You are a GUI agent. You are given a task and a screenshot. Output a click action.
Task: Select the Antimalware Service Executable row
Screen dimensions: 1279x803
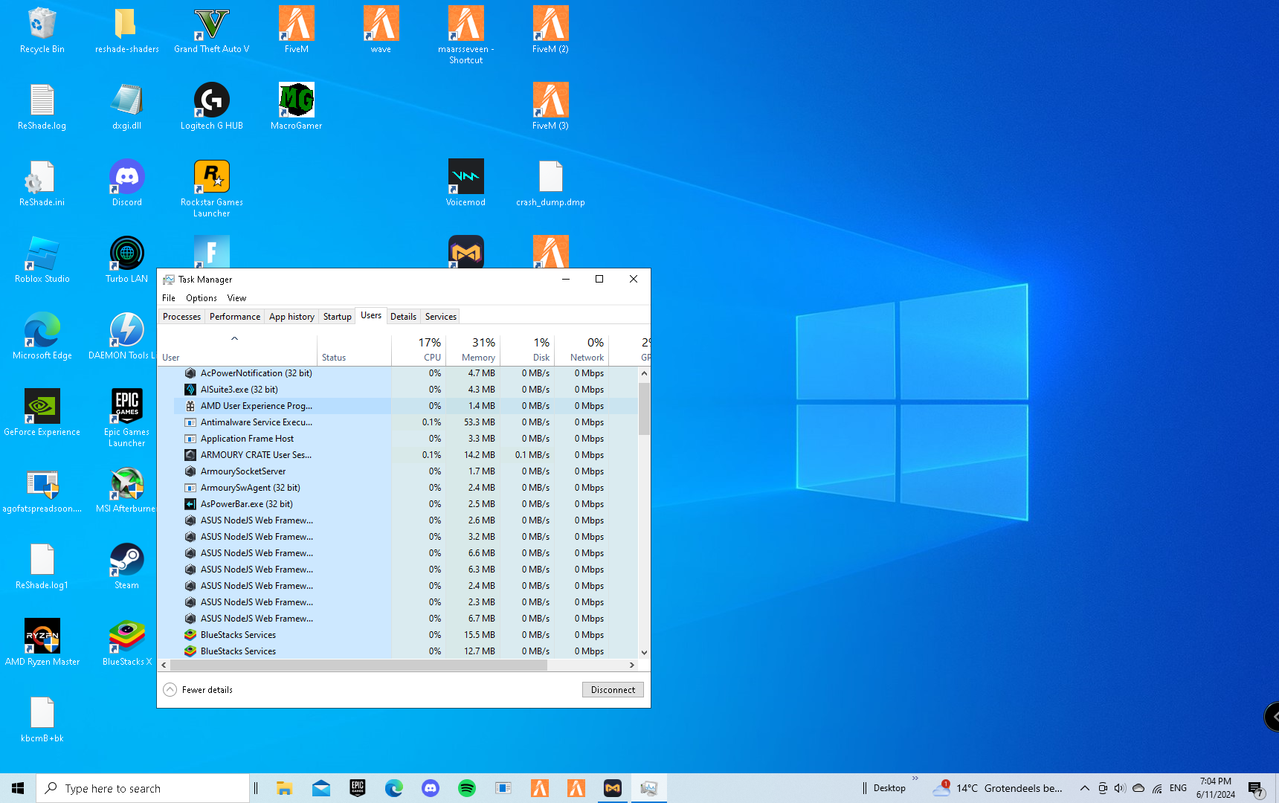click(x=256, y=422)
